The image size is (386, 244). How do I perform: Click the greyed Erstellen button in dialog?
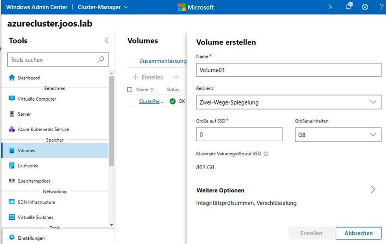coord(311,233)
